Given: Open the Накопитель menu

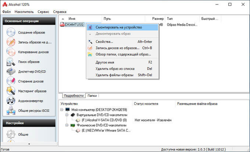Looking at the screenshot, I should point(24,12).
